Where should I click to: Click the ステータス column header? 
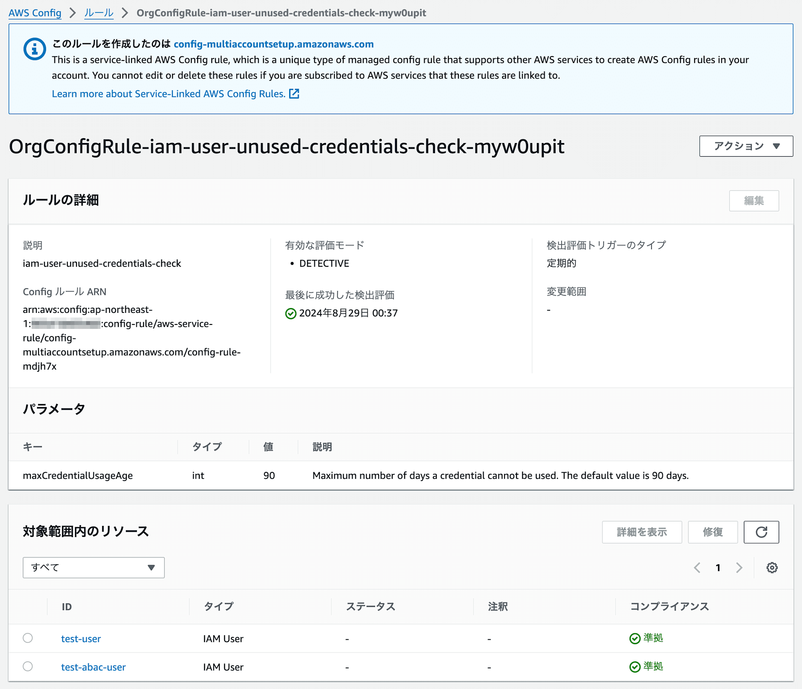click(x=371, y=607)
